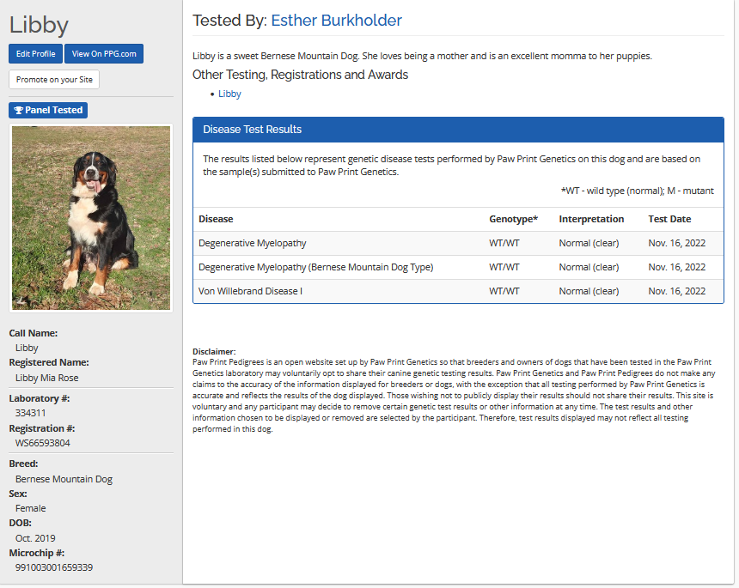
Task: Click the Promote on your Site button
Action: (54, 80)
